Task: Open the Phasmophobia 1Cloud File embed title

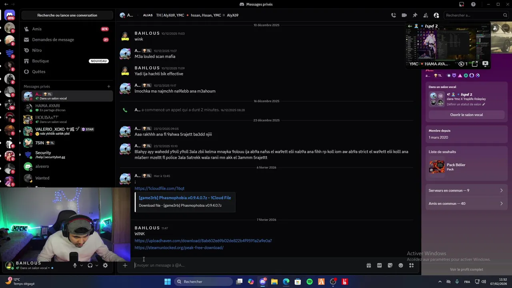Action: (185, 198)
